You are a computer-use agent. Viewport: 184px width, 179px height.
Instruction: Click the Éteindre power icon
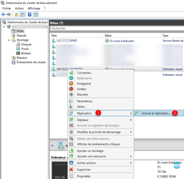[x=71, y=94]
